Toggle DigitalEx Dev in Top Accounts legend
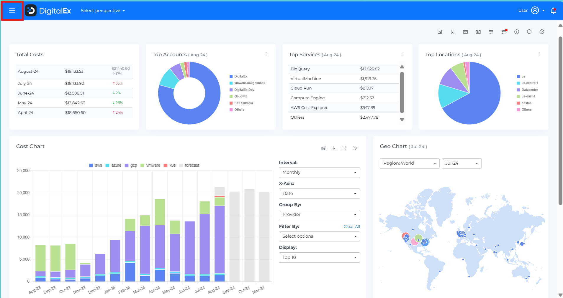Screen dimensions: 563x298 coord(242,90)
